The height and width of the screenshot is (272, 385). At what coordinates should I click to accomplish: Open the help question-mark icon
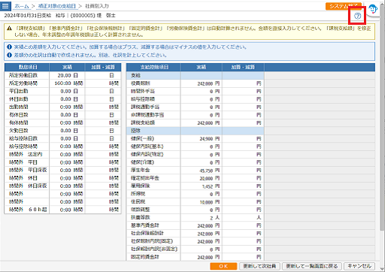357,16
